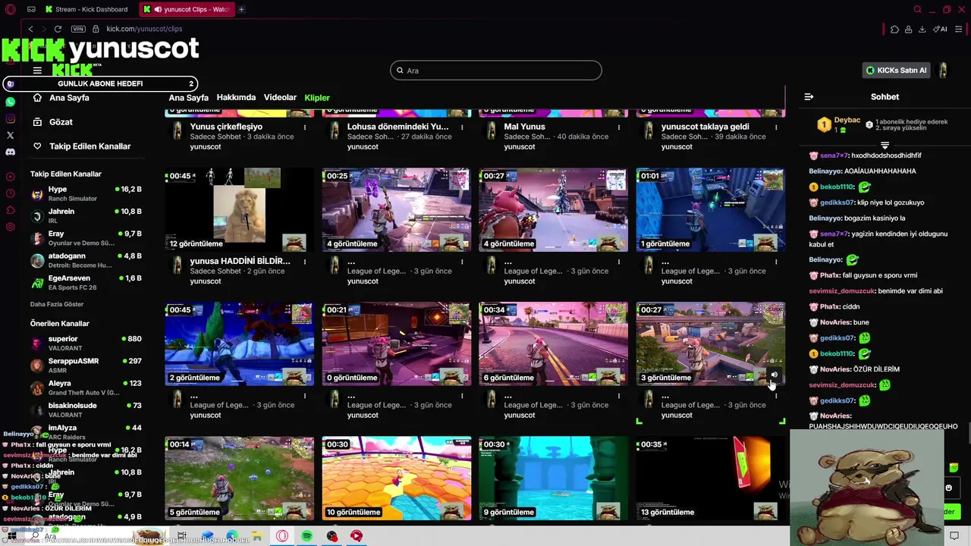This screenshot has width=971, height=546.
Task: Switch to the Ana Sayfa channel tab
Action: tap(188, 98)
